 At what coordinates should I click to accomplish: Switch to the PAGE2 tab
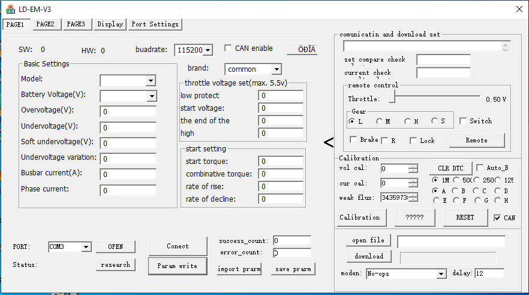[x=45, y=24]
